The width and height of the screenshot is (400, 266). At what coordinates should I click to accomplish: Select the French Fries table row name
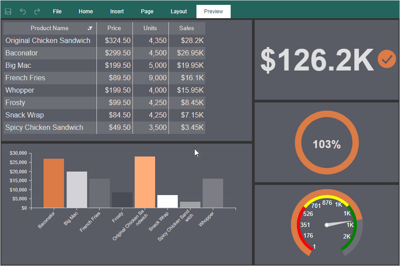click(25, 78)
